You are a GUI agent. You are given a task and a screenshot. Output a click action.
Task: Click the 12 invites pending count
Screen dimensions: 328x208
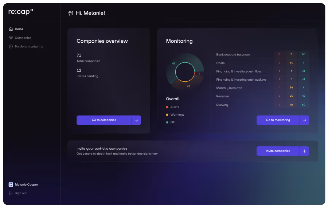(79, 70)
